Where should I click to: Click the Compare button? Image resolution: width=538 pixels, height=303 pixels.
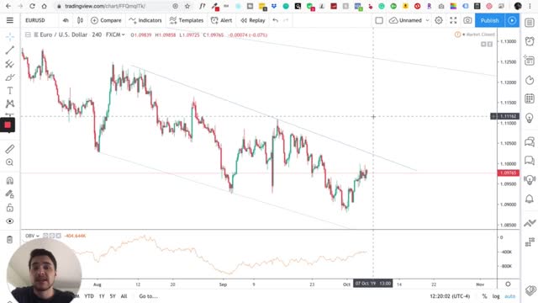pos(106,20)
